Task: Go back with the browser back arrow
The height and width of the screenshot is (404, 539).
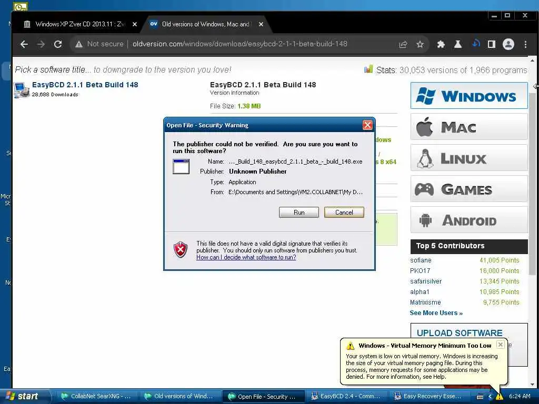Action: click(x=24, y=44)
